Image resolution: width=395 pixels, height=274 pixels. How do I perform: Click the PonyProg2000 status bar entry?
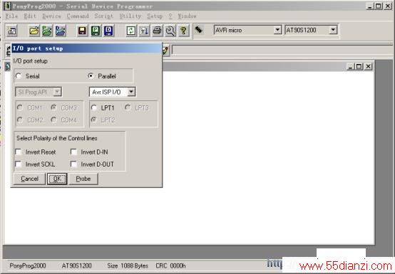click(28, 265)
